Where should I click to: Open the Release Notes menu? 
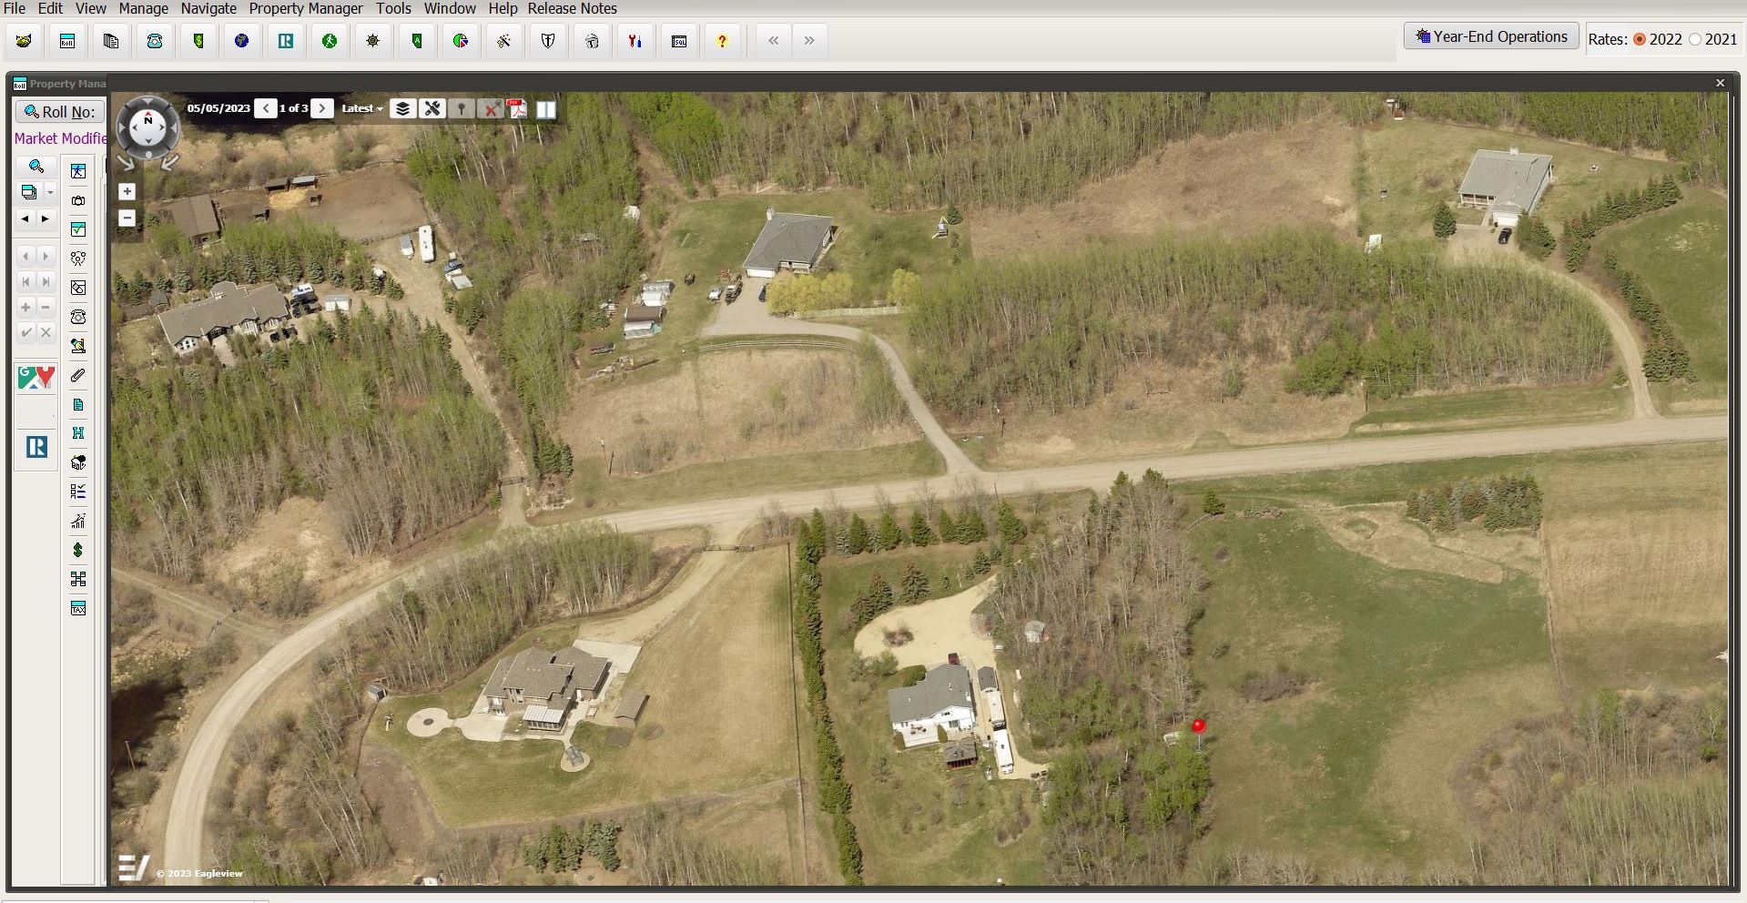(x=572, y=8)
